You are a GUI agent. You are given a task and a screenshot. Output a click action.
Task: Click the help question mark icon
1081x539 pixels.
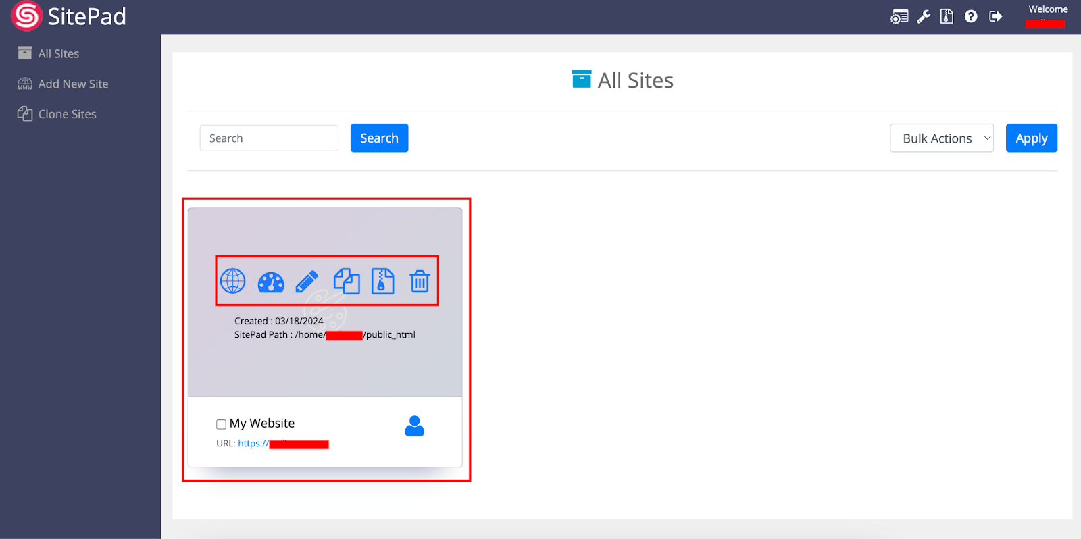[x=971, y=17]
